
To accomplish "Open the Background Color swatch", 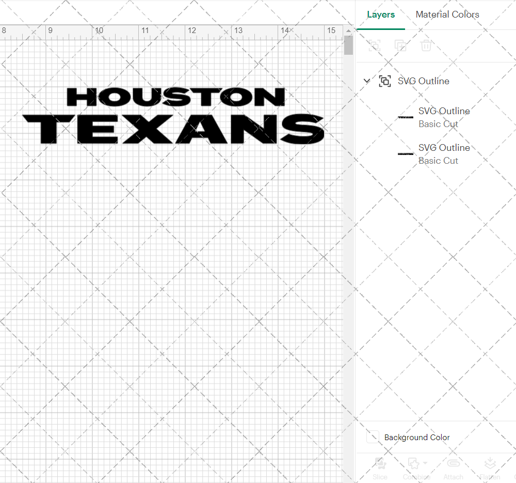I will tap(373, 437).
